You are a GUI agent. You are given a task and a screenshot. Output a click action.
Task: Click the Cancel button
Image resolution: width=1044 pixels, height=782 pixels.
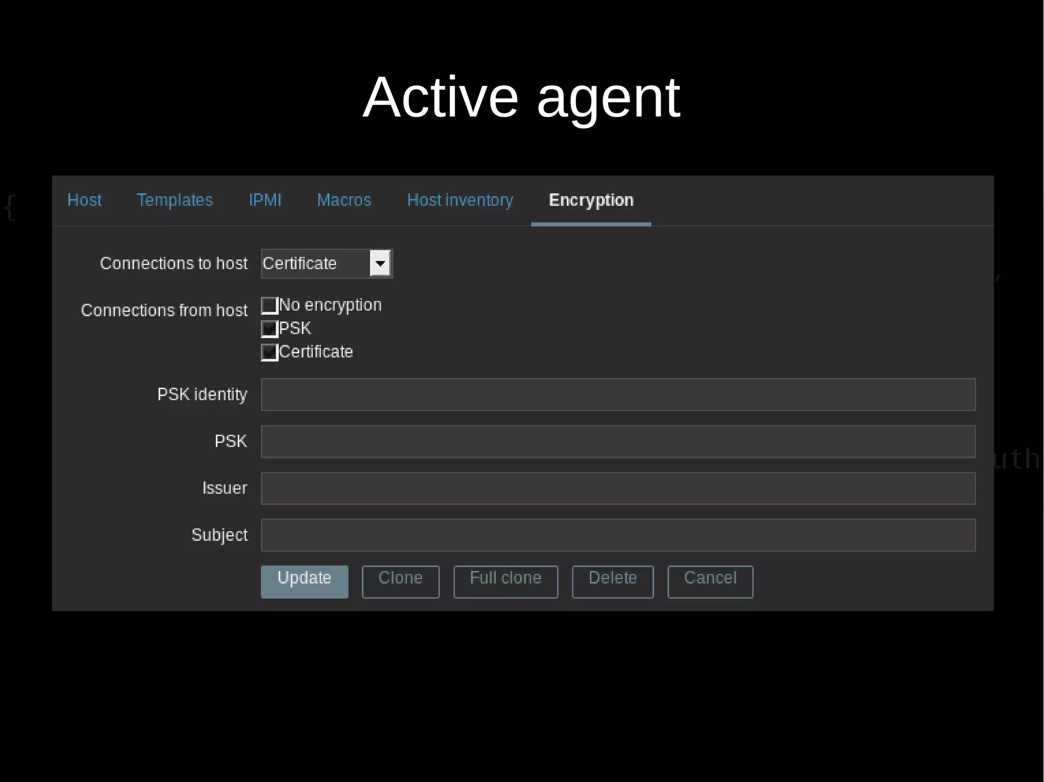pyautogui.click(x=710, y=581)
